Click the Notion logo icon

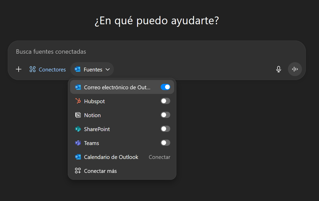78,115
